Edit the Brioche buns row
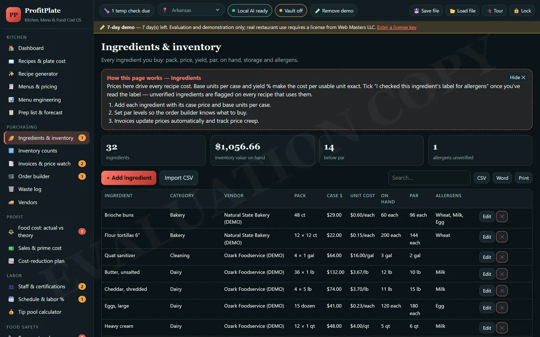Screen dimensions: 540x337 point(487,216)
